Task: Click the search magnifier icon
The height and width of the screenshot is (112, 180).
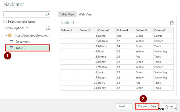Action: pyautogui.click(x=47, y=14)
